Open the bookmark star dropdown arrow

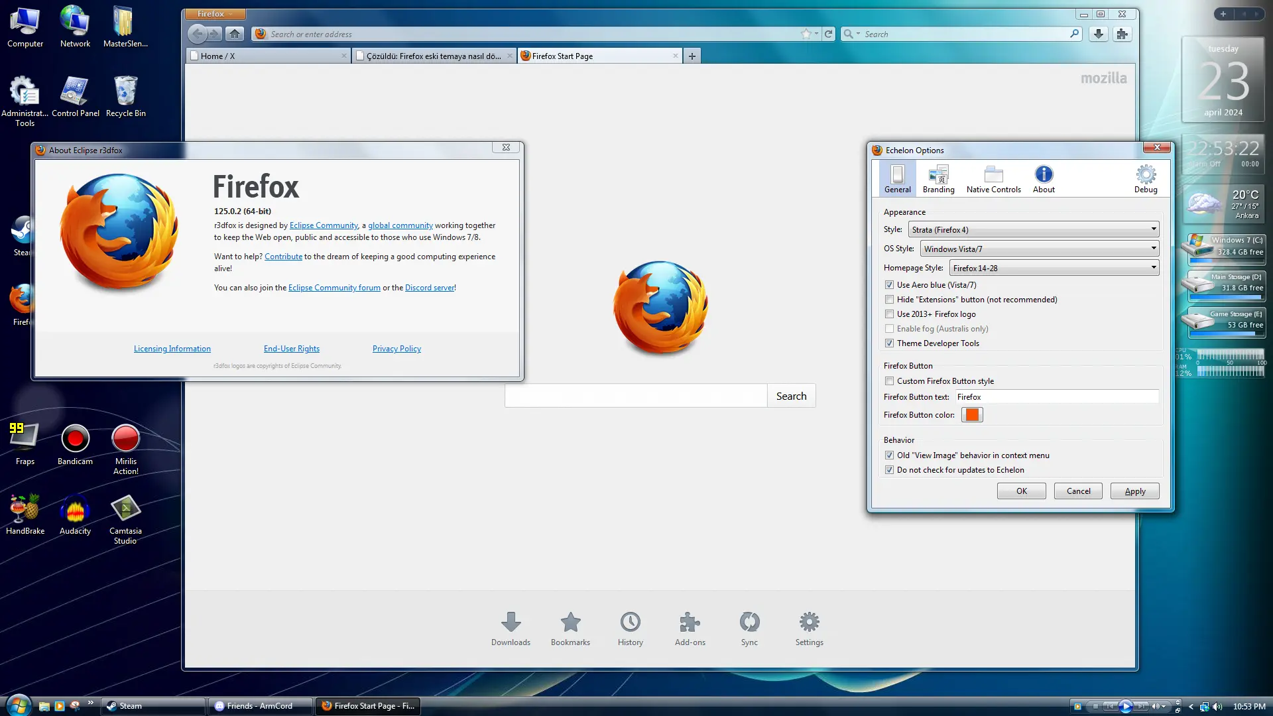tap(816, 34)
